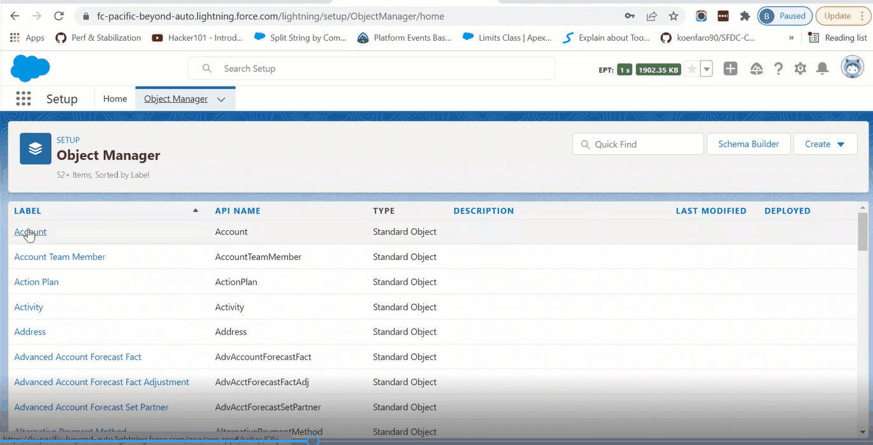Click the AccountTeamMember API name cell
This screenshot has height=445, width=873.
258,257
